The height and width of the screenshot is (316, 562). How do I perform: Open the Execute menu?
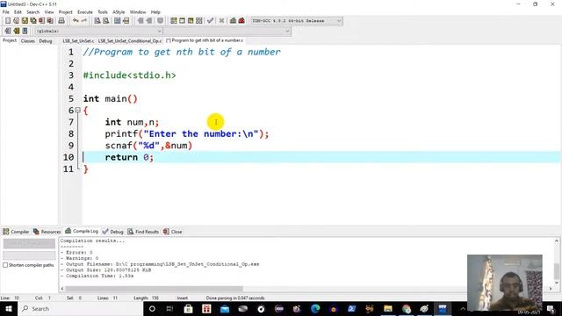coord(85,12)
